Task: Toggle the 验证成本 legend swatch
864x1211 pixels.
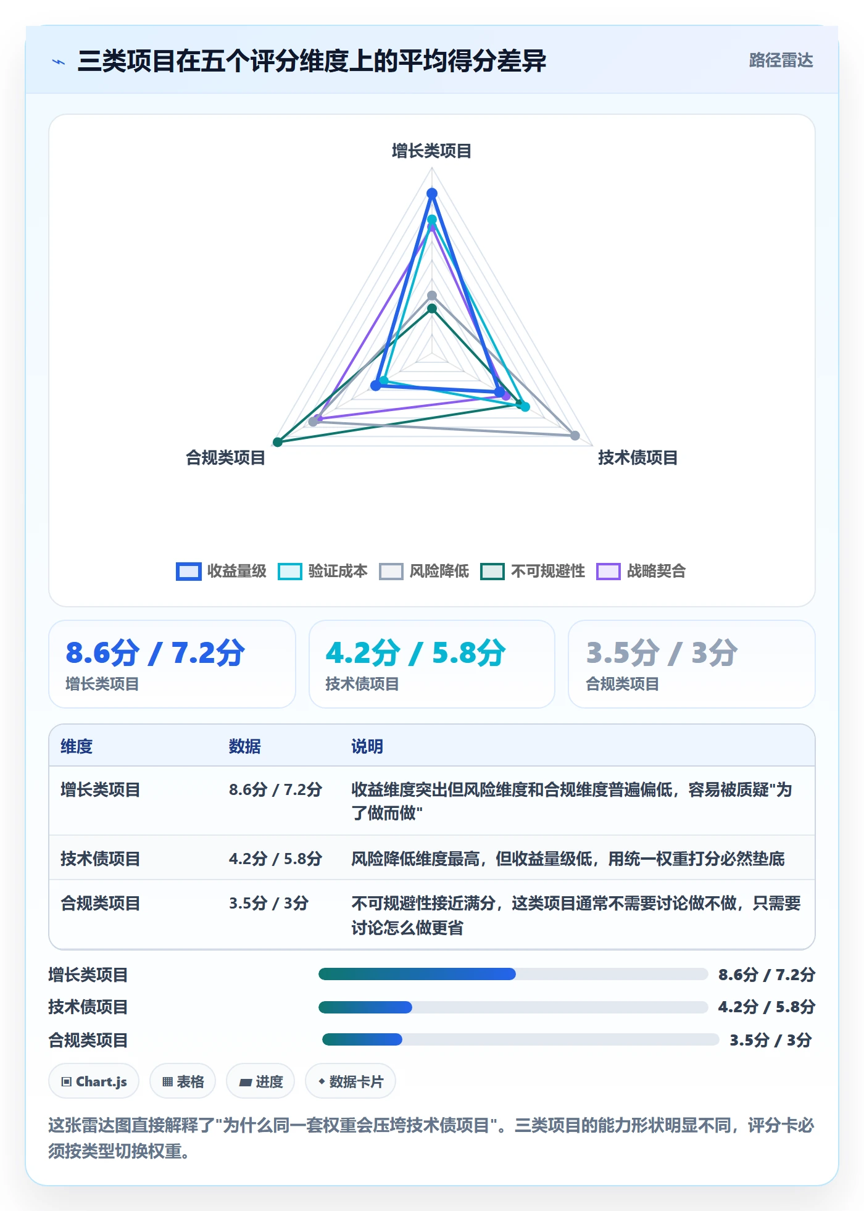Action: click(x=289, y=571)
